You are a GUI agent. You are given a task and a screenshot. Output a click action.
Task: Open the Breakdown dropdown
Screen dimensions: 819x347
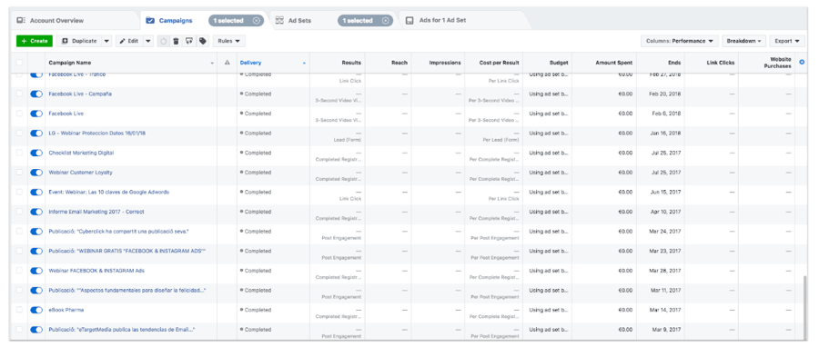[x=744, y=41]
